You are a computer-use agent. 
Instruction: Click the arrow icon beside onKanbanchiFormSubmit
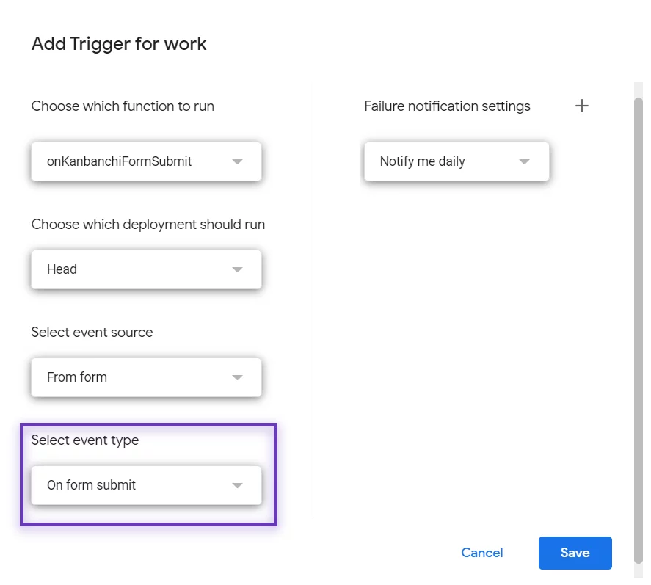click(x=237, y=161)
